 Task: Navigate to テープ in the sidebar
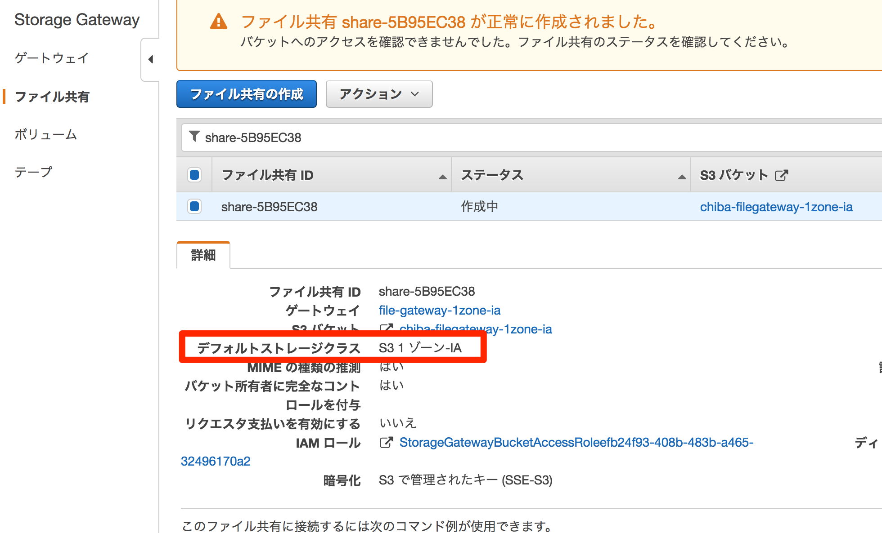coord(33,171)
